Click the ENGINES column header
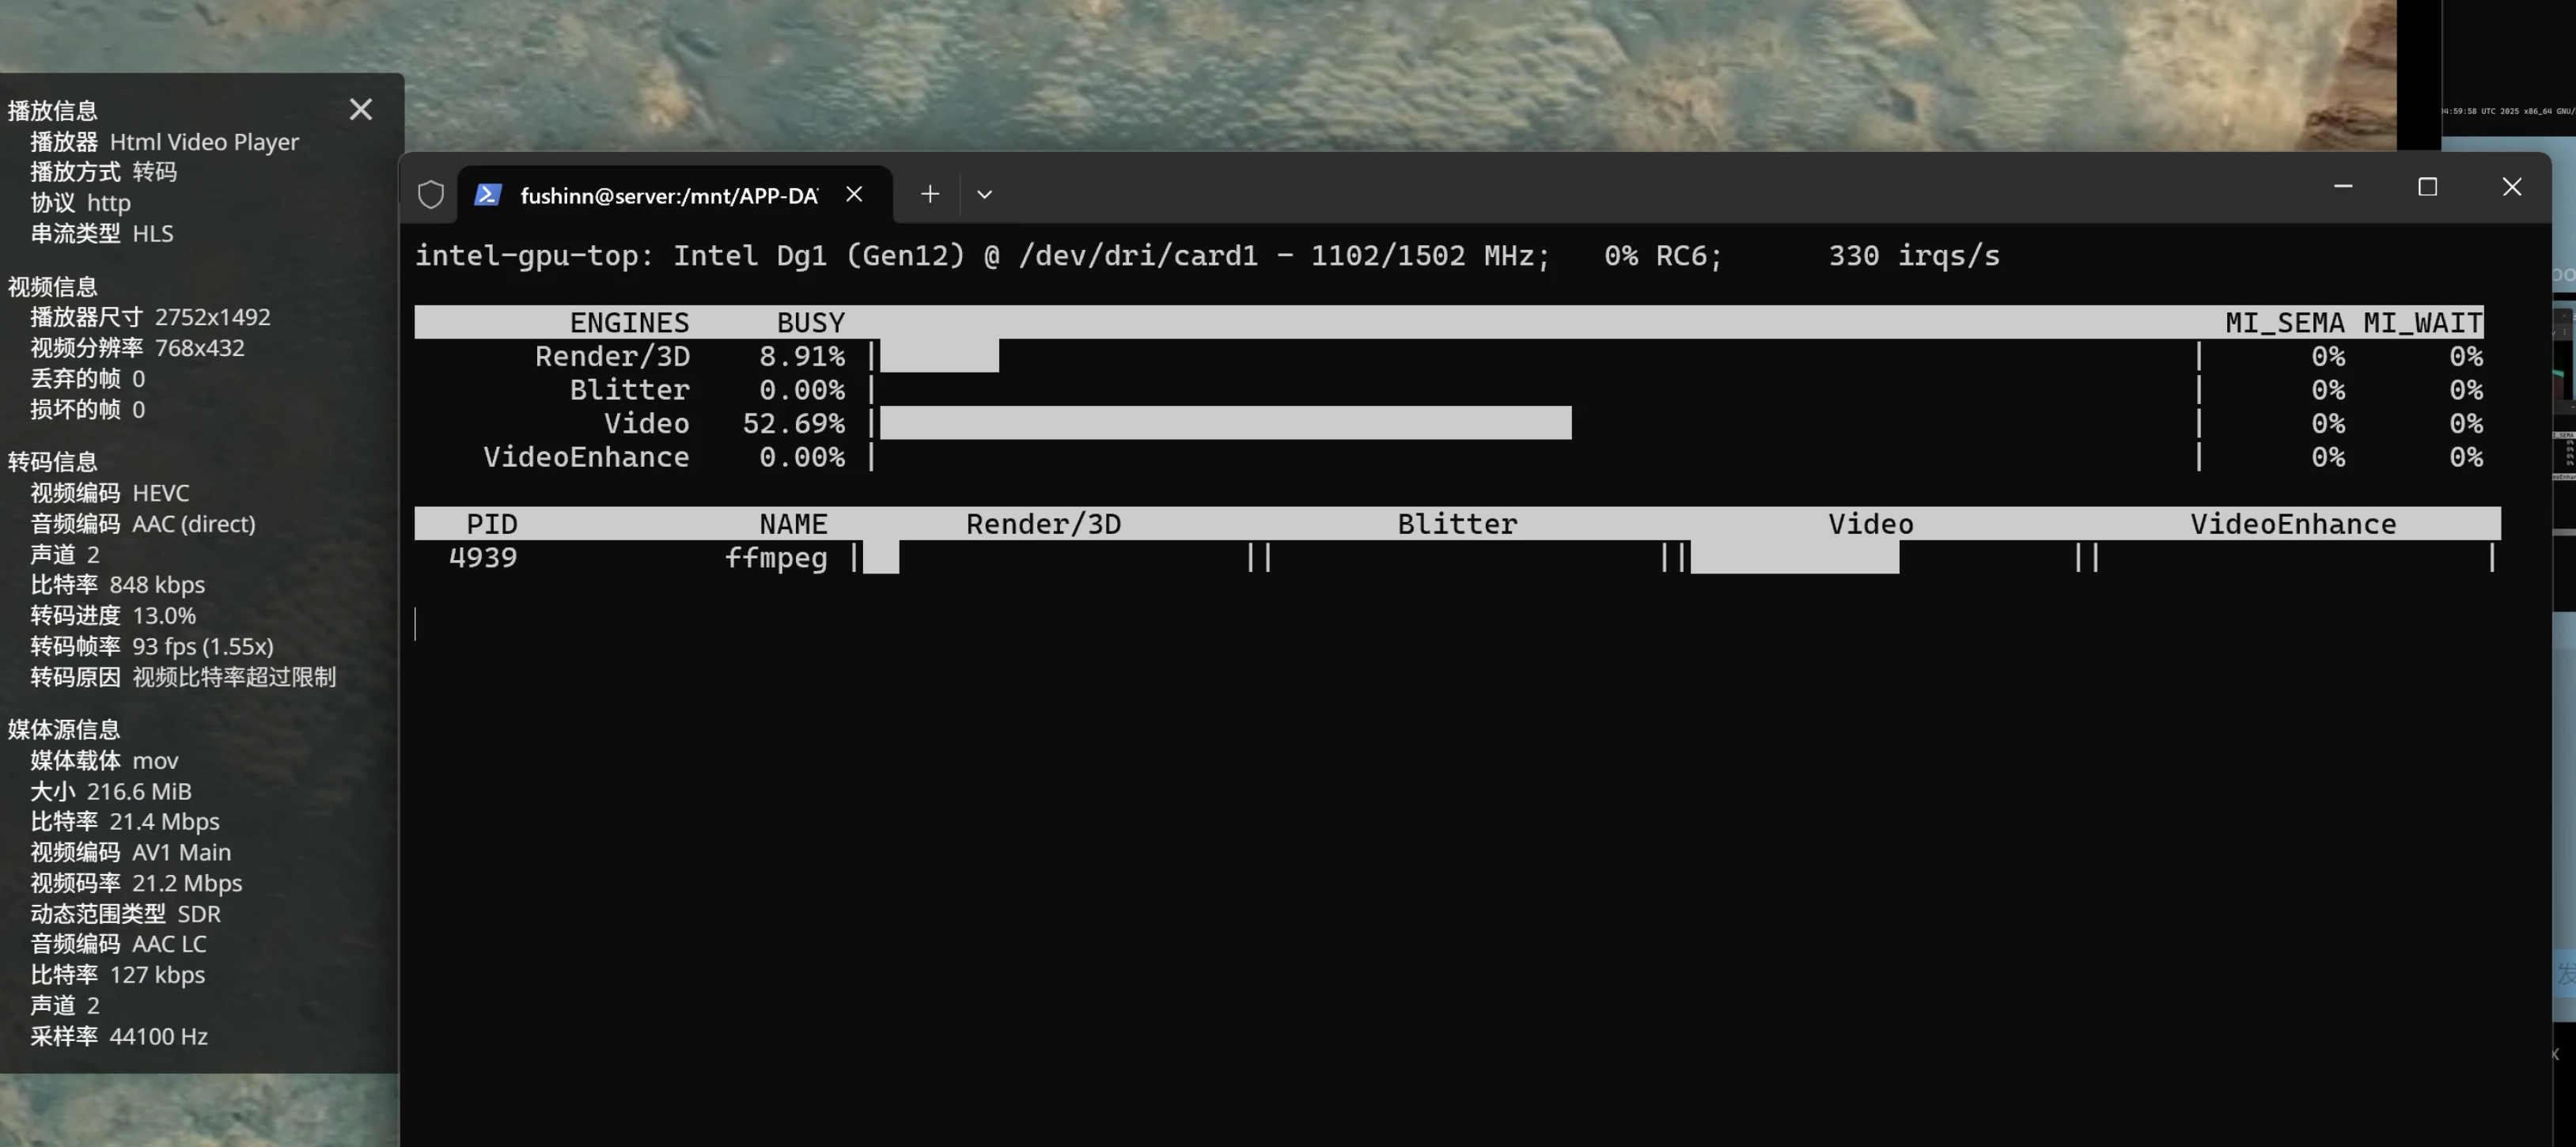Screen dimensions: 2576x1147 [629, 322]
